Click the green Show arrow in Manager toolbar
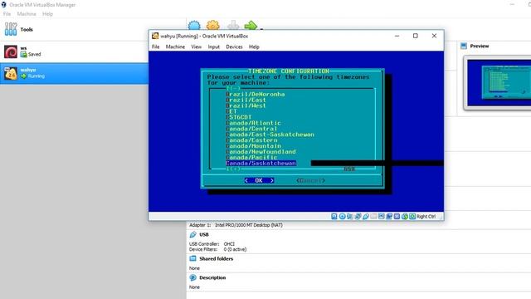The width and height of the screenshot is (531, 299). (x=251, y=26)
